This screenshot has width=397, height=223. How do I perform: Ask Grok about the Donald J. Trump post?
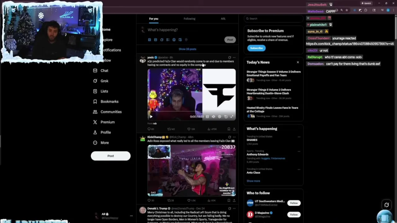(230, 208)
